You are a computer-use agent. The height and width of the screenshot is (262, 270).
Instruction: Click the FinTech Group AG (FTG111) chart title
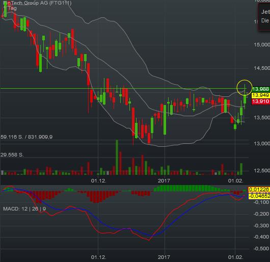(37, 3)
